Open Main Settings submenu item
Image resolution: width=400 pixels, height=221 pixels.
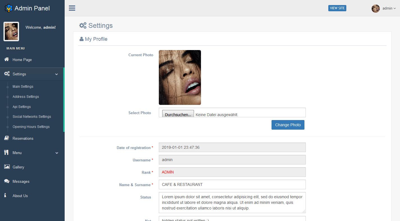tap(23, 87)
